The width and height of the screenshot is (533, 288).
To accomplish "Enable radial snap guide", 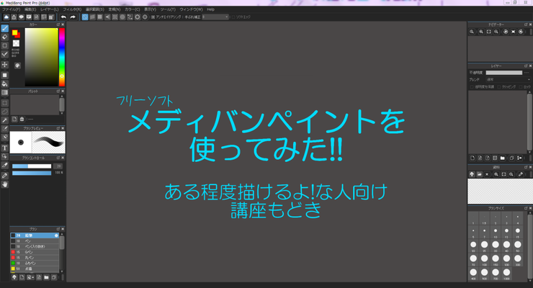I will (115, 17).
